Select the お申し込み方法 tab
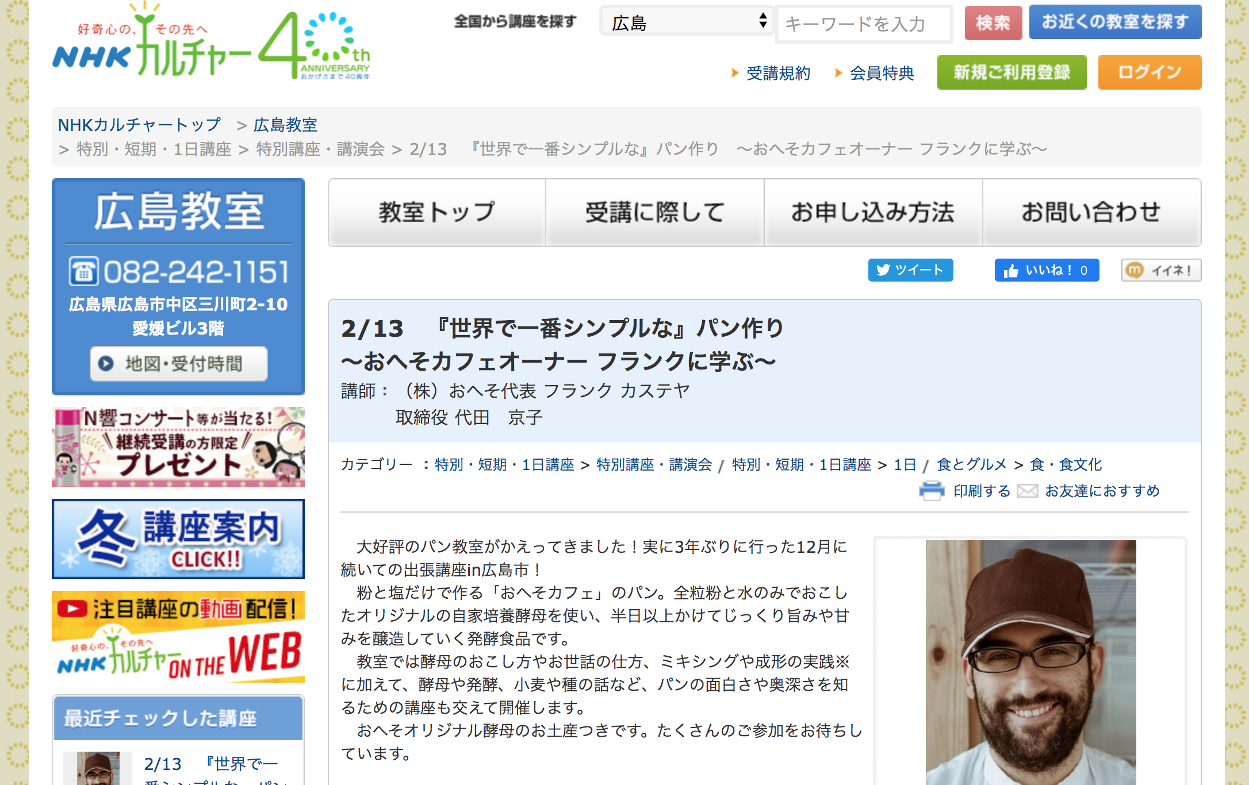This screenshot has width=1249, height=785. pyautogui.click(x=873, y=213)
